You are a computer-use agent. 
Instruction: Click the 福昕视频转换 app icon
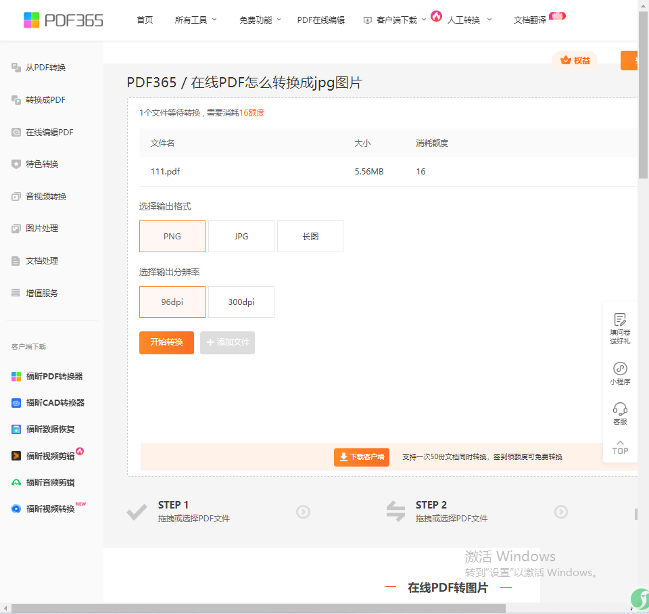click(16, 509)
